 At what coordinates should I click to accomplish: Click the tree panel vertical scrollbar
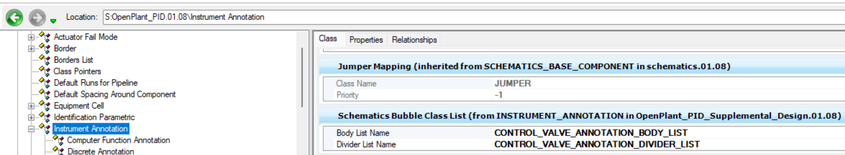[302, 78]
